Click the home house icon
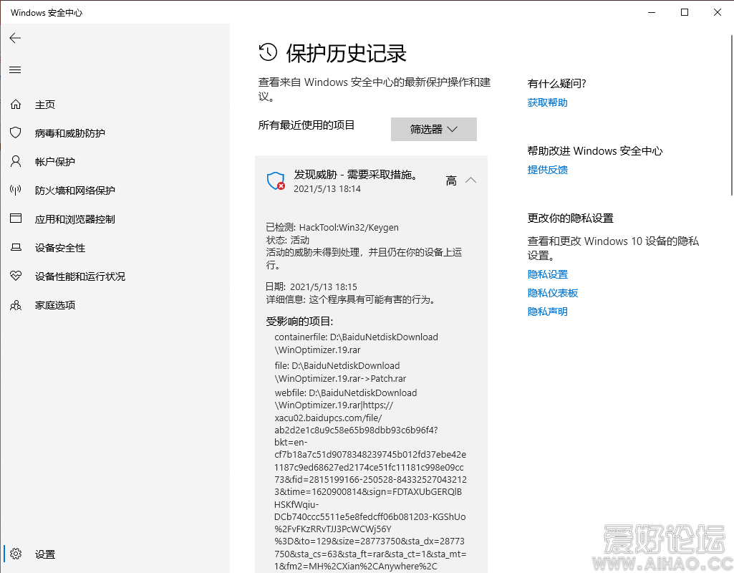This screenshot has height=573, width=734. pos(16,105)
